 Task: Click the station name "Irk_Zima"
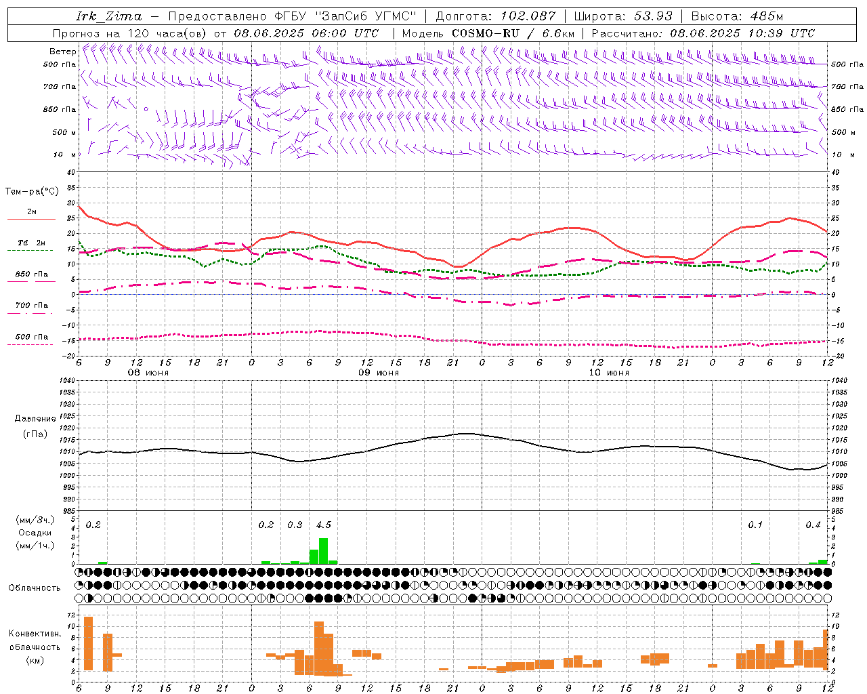pos(109,16)
